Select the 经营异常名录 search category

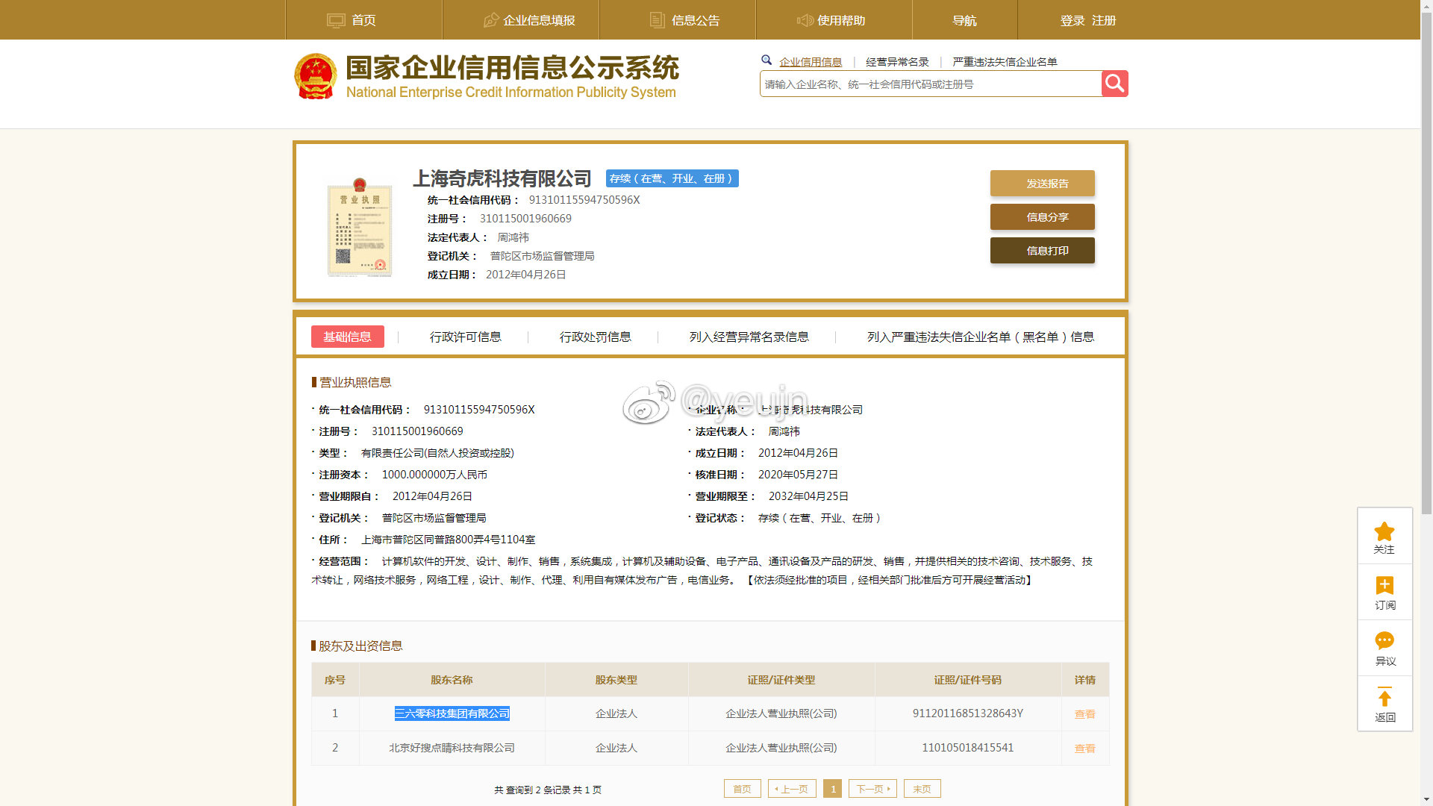coord(897,62)
